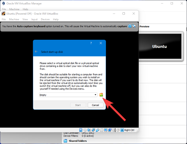The width and height of the screenshot is (187, 144).
Task: Click the recording status icon
Action: (110, 130)
